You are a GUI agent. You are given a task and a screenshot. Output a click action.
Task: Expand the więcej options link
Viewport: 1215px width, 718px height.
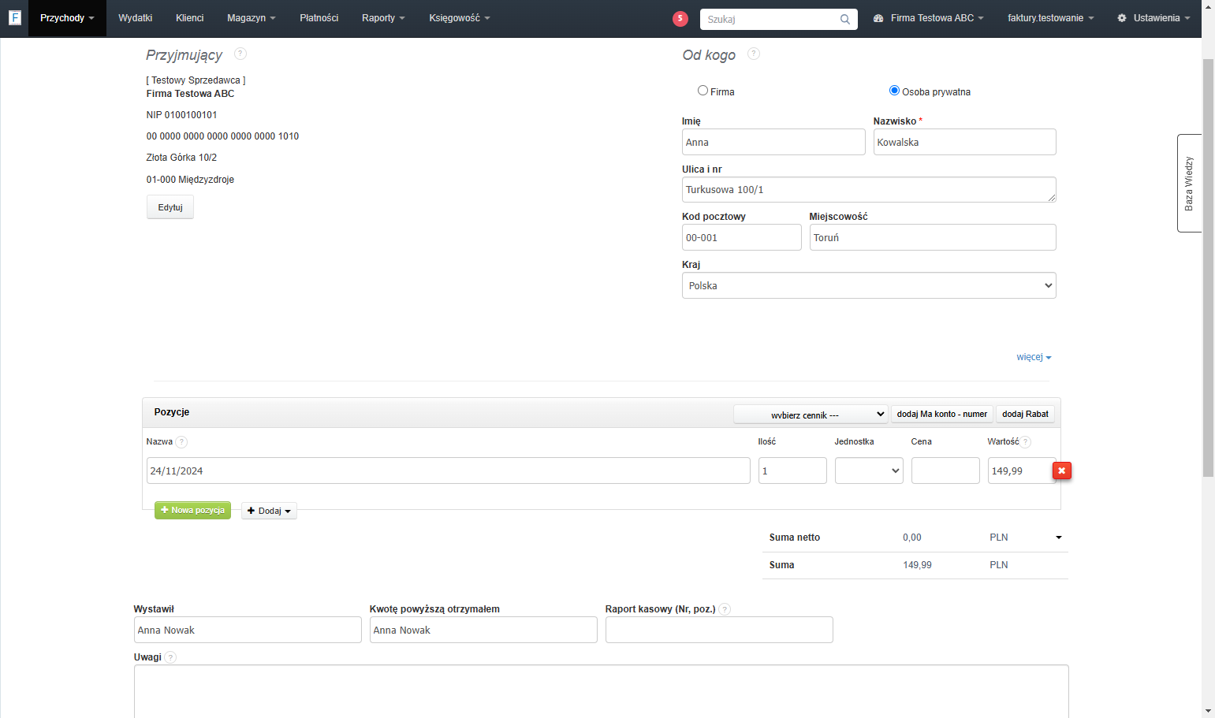click(x=1034, y=357)
